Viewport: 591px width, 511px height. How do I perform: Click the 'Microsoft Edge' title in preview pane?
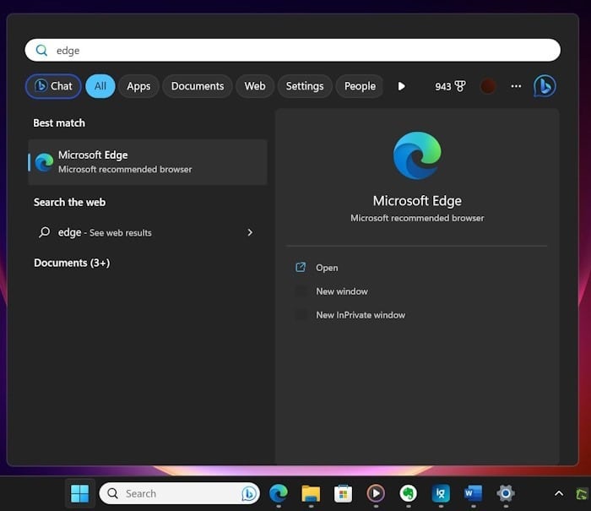417,201
